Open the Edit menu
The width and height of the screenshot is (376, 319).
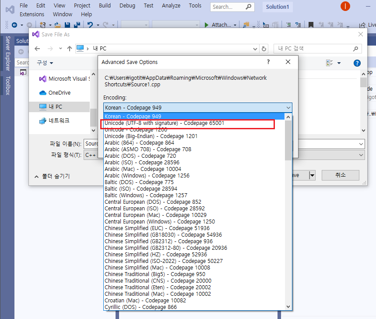pyautogui.click(x=41, y=6)
